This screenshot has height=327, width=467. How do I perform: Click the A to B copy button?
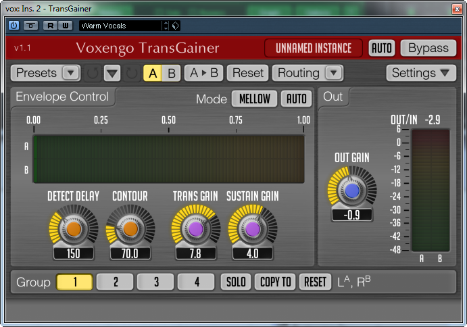point(204,73)
